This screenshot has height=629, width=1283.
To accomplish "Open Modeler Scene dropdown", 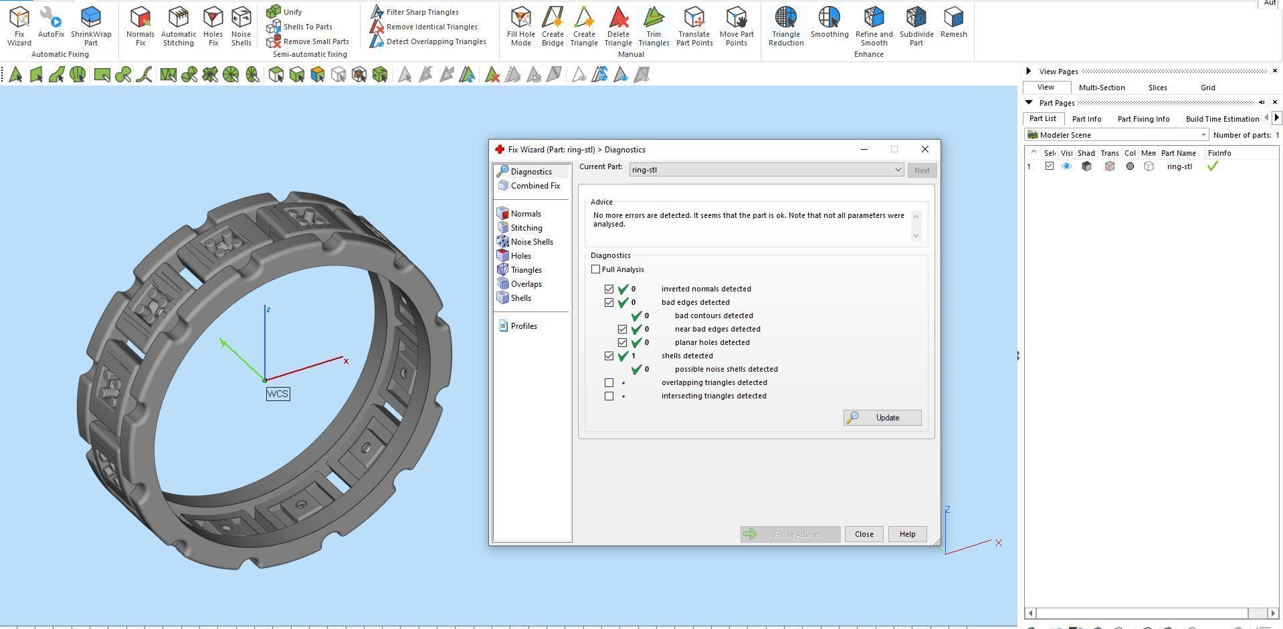I will click(1118, 135).
